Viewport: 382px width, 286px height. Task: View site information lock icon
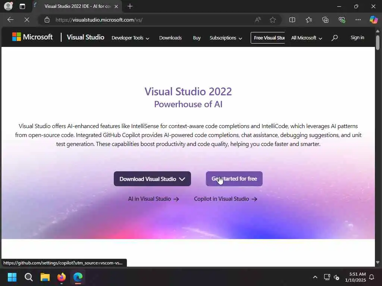pos(47,20)
